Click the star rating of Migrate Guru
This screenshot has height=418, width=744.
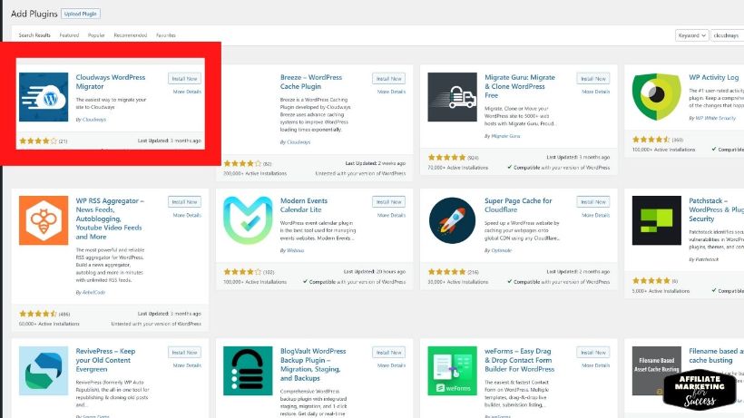447,158
